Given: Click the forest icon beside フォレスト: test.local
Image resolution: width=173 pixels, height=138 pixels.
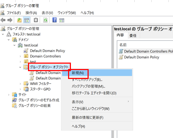Looking at the screenshot, I should coord(9,34).
